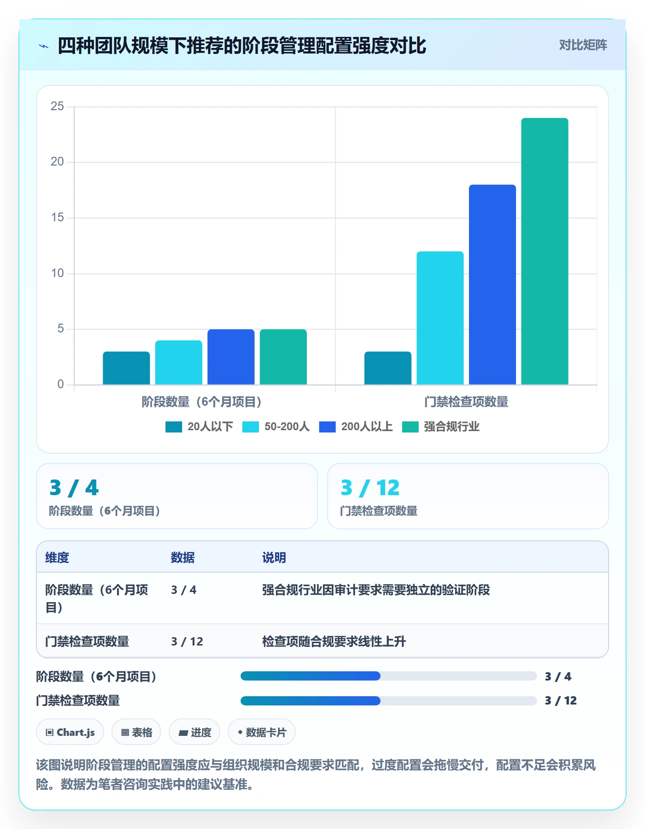Viewport: 645px width, 829px height.
Task: Click the 200人以上 bar in 门禁检查项数量 group
Action: [493, 284]
